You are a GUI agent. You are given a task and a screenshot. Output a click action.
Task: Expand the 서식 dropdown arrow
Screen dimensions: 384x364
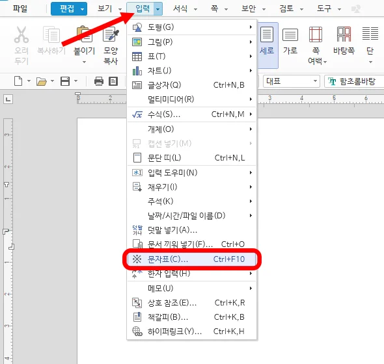(195, 10)
